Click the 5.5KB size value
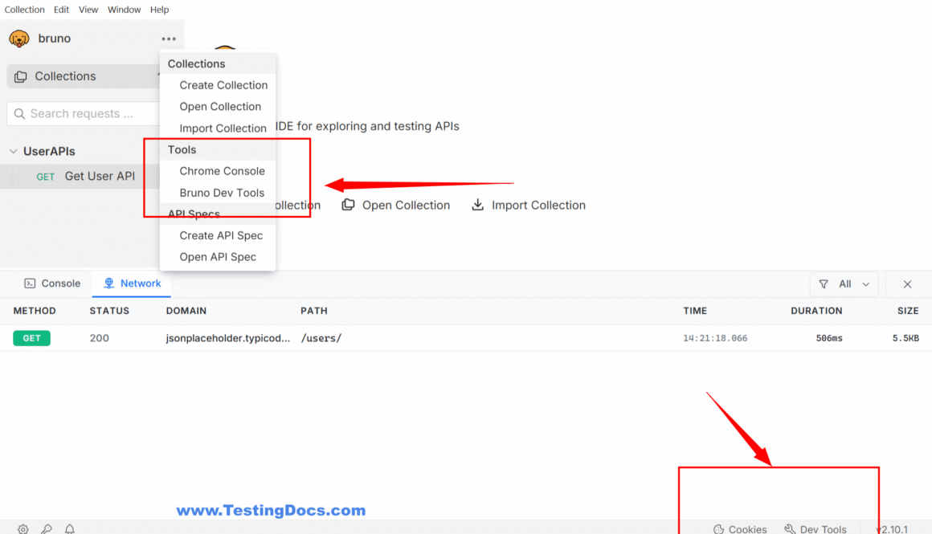Viewport: 932px width, 534px height. [905, 338]
